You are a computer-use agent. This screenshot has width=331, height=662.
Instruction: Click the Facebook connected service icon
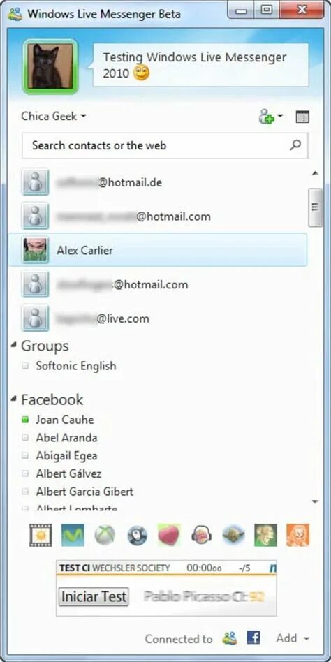[x=253, y=638]
